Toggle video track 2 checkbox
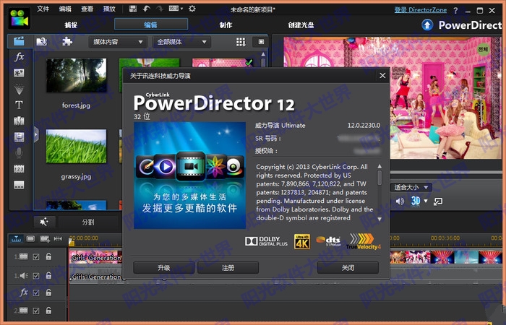The image size is (506, 325). coord(36,311)
